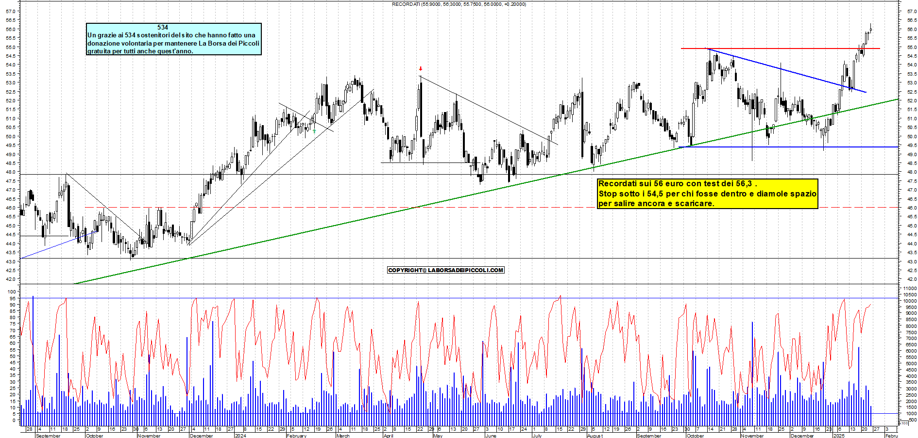Click the 'Stop sotto i 54,5' annotation line

(707, 194)
